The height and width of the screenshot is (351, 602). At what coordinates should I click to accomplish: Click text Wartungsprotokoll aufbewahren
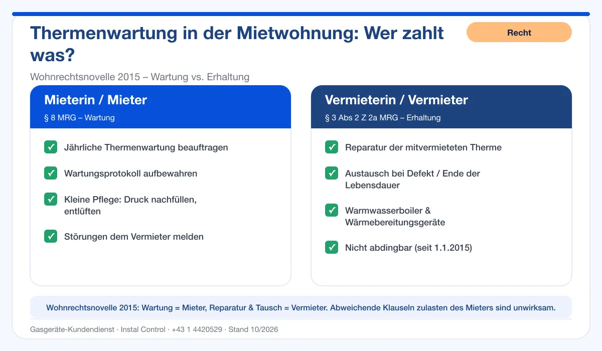click(131, 173)
